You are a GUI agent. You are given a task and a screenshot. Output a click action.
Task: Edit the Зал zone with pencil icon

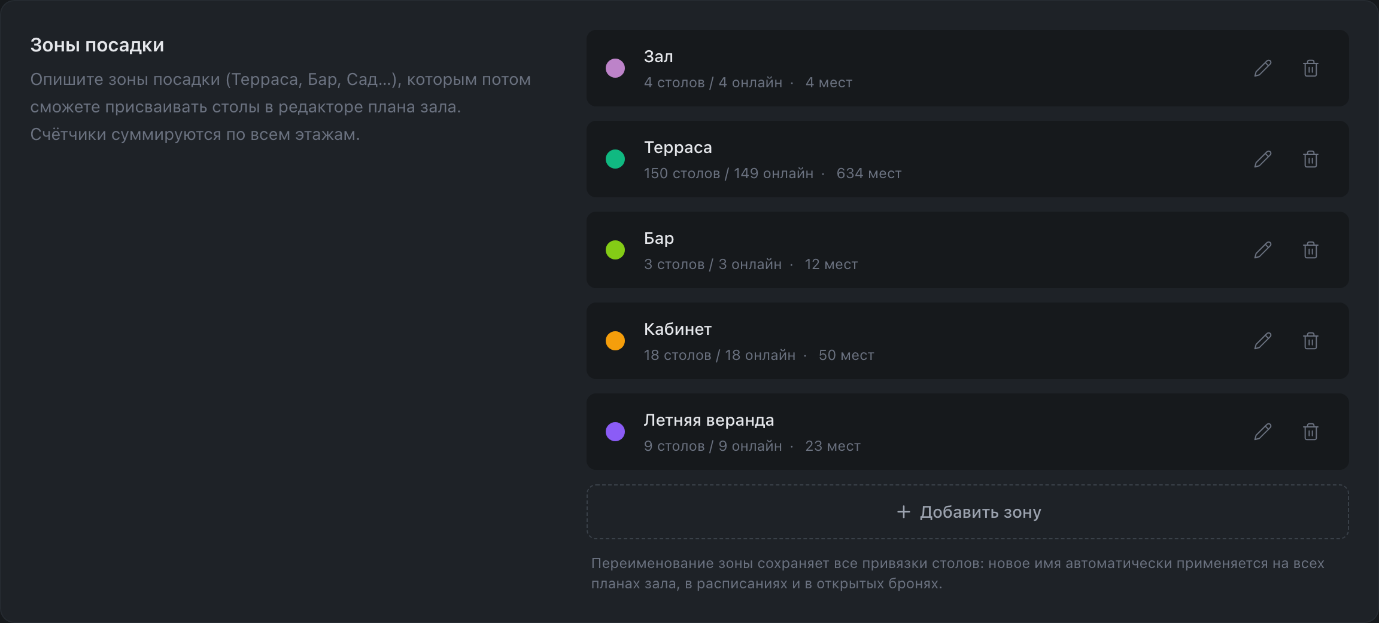pos(1263,68)
